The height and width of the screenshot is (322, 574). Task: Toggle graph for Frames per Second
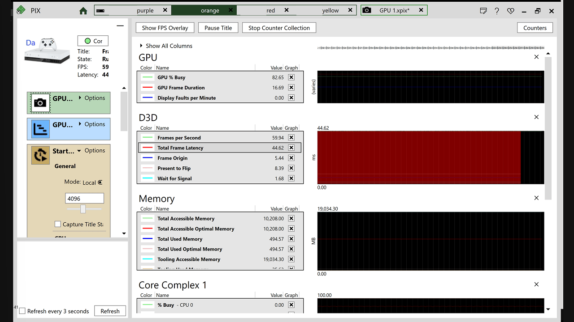coord(291,138)
